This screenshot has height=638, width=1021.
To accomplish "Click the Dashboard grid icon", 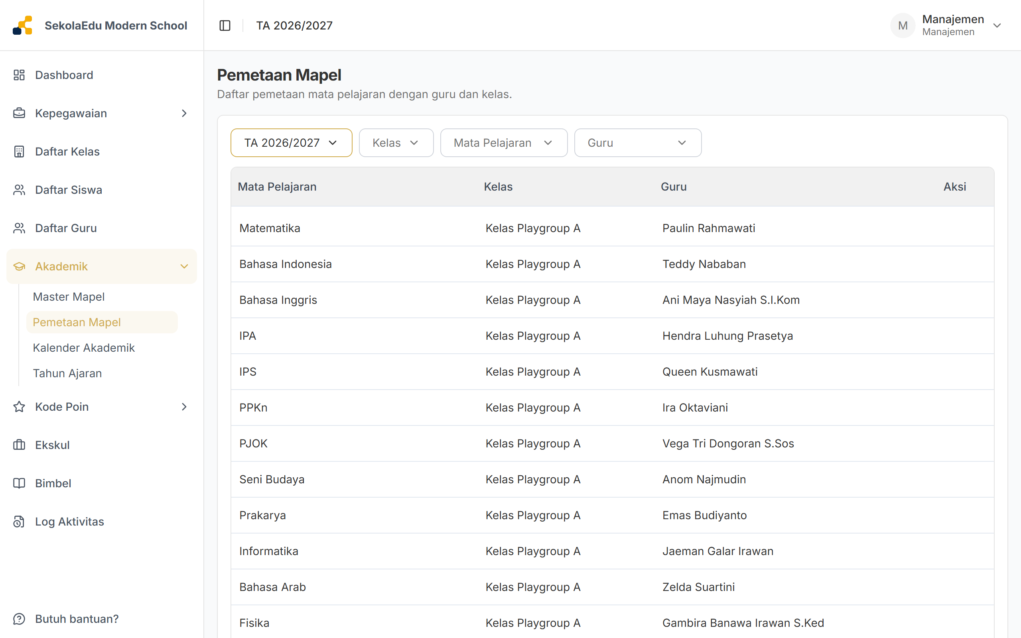I will [19, 75].
